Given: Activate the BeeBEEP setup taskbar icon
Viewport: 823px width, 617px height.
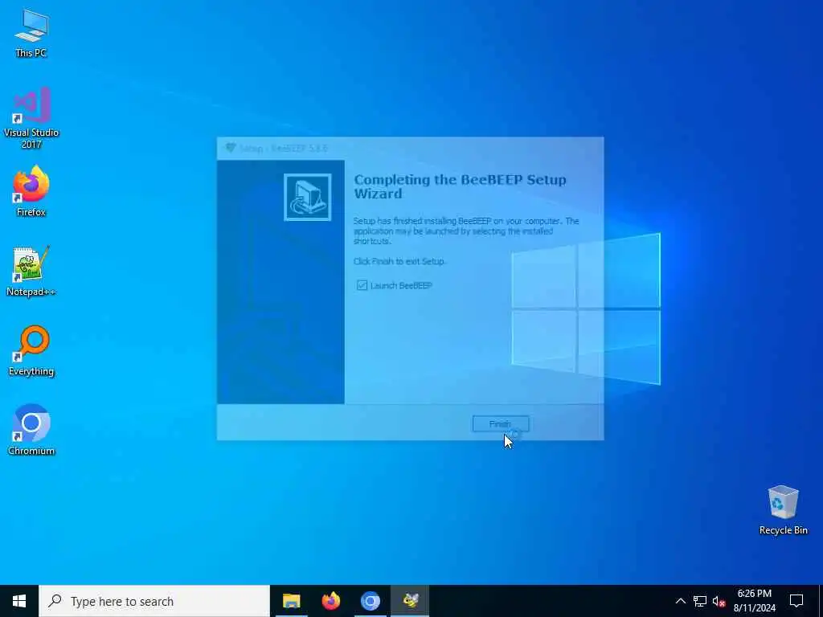Looking at the screenshot, I should tap(410, 601).
